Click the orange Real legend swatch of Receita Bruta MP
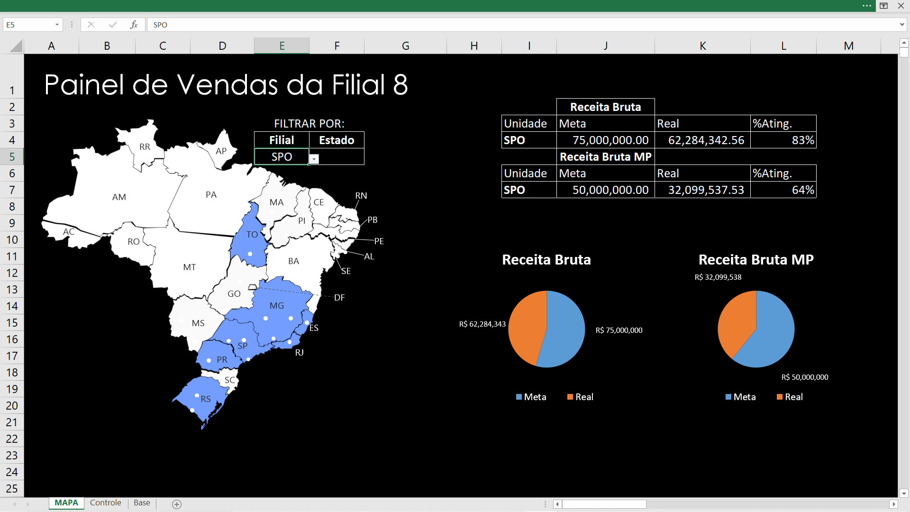 click(780, 397)
